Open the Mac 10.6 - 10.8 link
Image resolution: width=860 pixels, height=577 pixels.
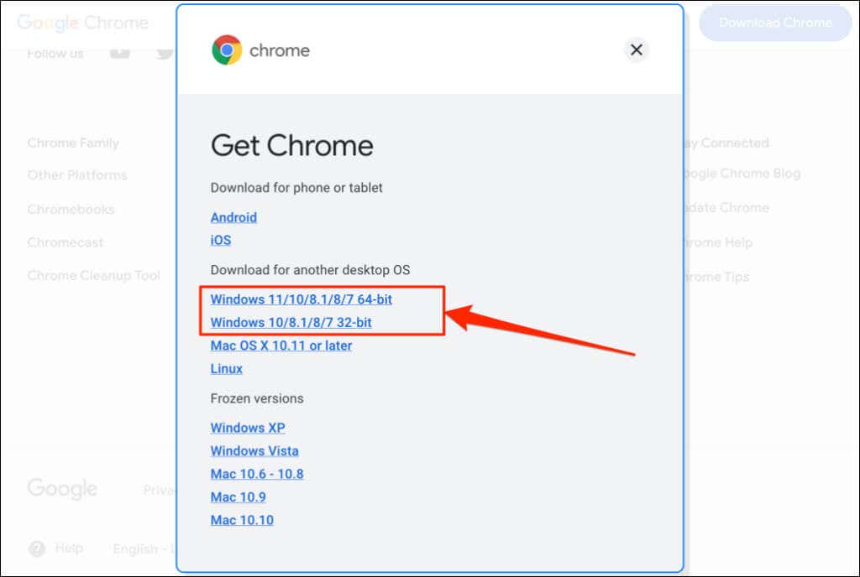tap(257, 474)
